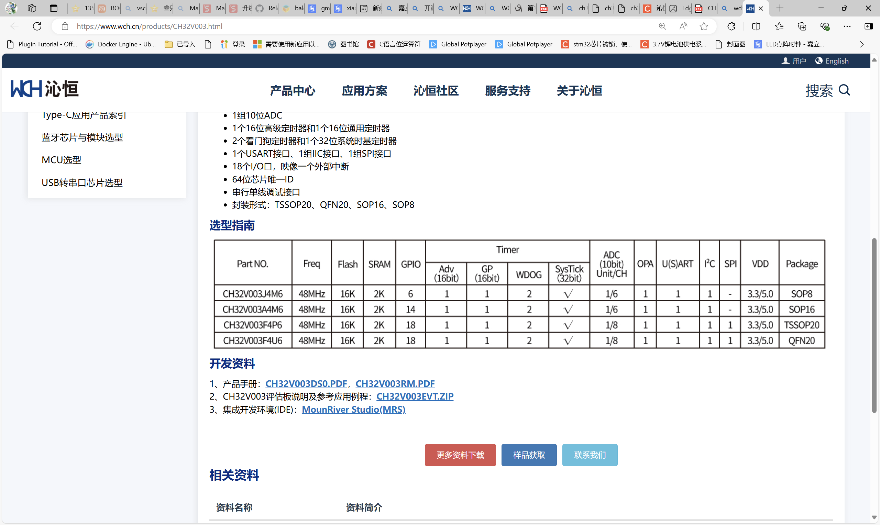Select the CH32V003F4U6 table cell
Image resolution: width=880 pixels, height=525 pixels.
pos(253,340)
